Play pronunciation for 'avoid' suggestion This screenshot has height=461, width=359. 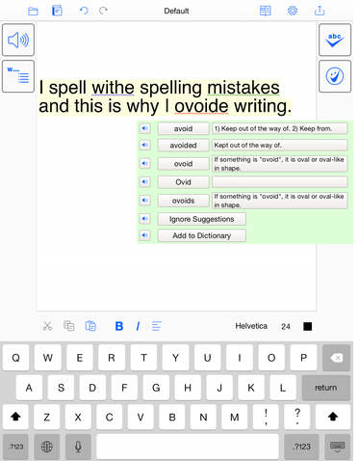(x=144, y=128)
